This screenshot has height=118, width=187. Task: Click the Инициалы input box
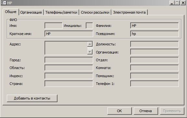click(x=89, y=26)
